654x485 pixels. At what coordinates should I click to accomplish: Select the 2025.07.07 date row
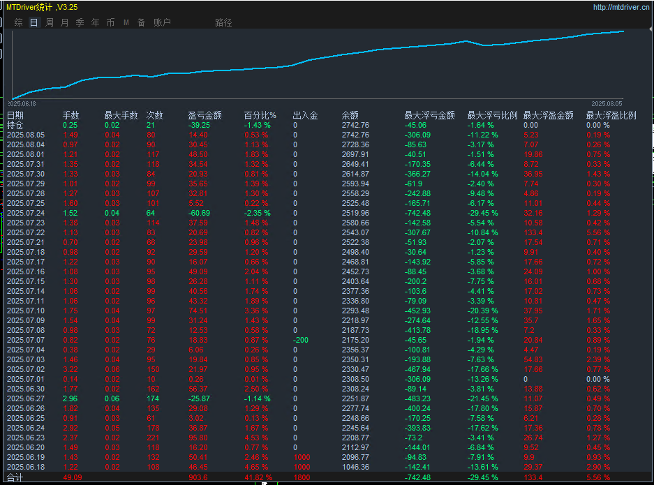coord(26,340)
